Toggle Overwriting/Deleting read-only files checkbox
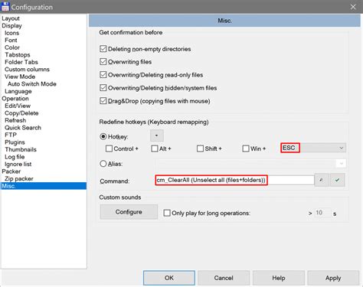The height and width of the screenshot is (287, 363). pos(103,75)
